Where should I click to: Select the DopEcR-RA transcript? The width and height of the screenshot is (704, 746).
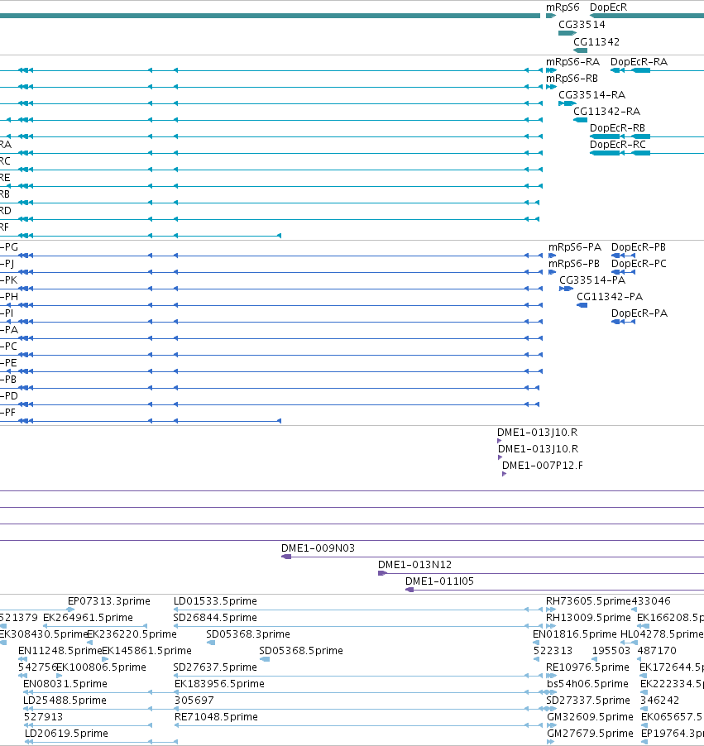click(x=657, y=70)
